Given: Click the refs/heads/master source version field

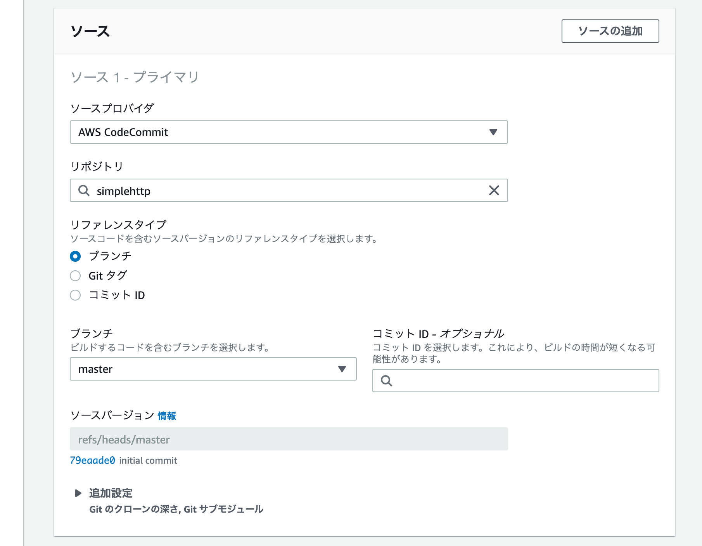Looking at the screenshot, I should point(289,439).
